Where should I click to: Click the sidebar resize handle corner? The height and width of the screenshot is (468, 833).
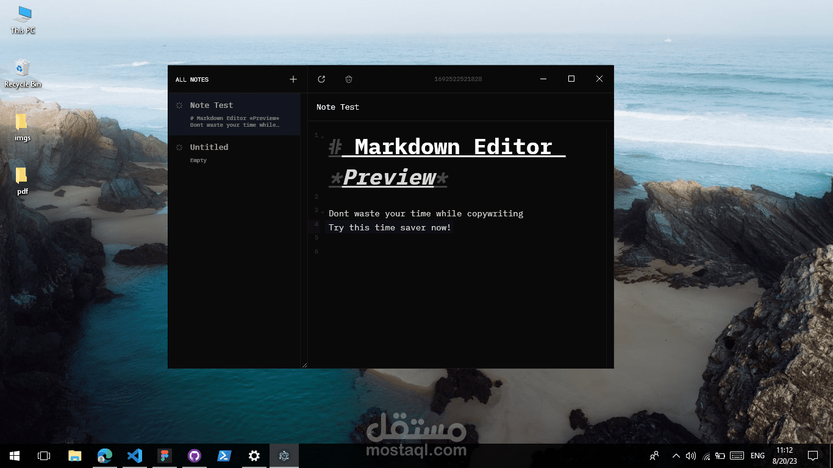(x=304, y=365)
